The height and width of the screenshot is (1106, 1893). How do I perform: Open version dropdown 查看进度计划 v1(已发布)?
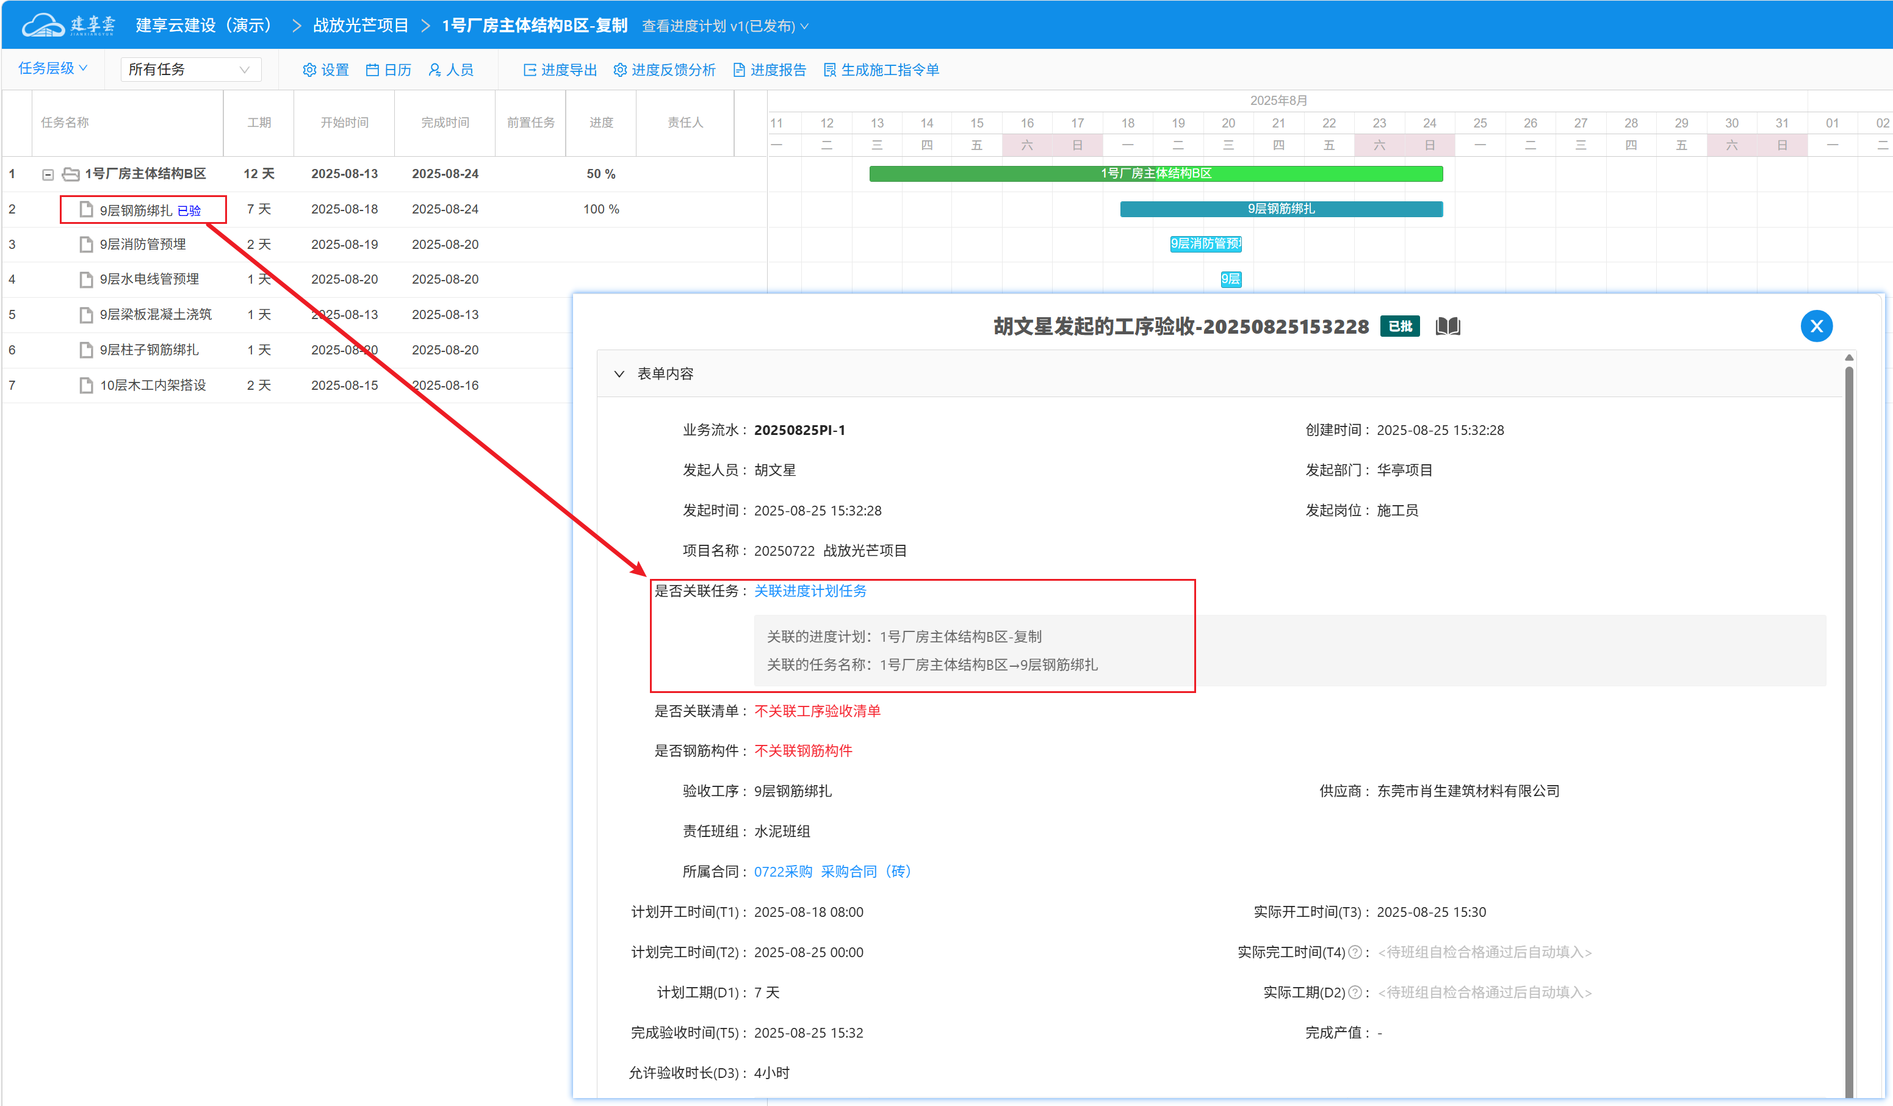click(725, 26)
